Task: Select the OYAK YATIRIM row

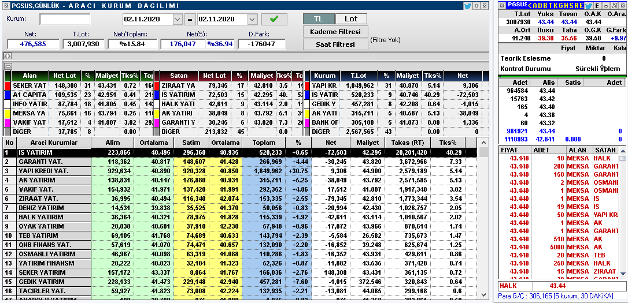Action: tap(241, 226)
